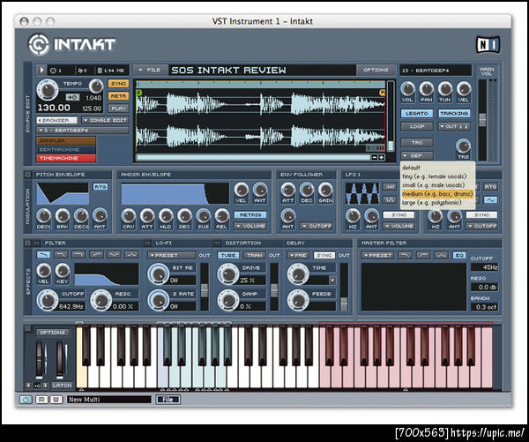The image size is (529, 442).
Task: Select the LFO 1 square waveform icon
Action: click(x=390, y=200)
